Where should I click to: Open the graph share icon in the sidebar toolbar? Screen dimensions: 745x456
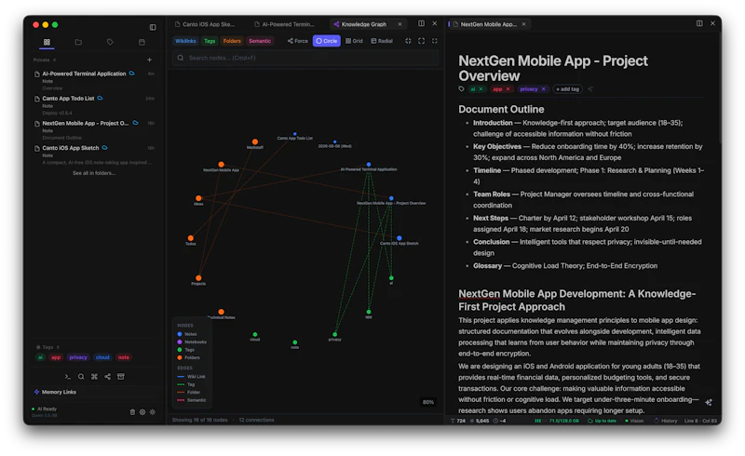coord(108,377)
